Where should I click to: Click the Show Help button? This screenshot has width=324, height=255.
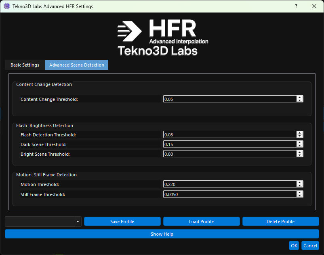point(162,234)
